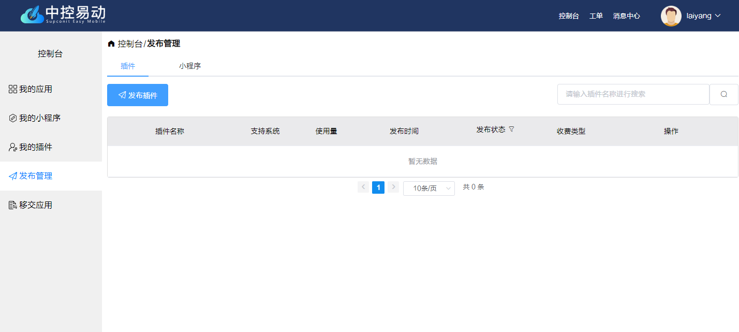This screenshot has height=332, width=739.
Task: Click the 发布插件 button
Action: tap(138, 95)
